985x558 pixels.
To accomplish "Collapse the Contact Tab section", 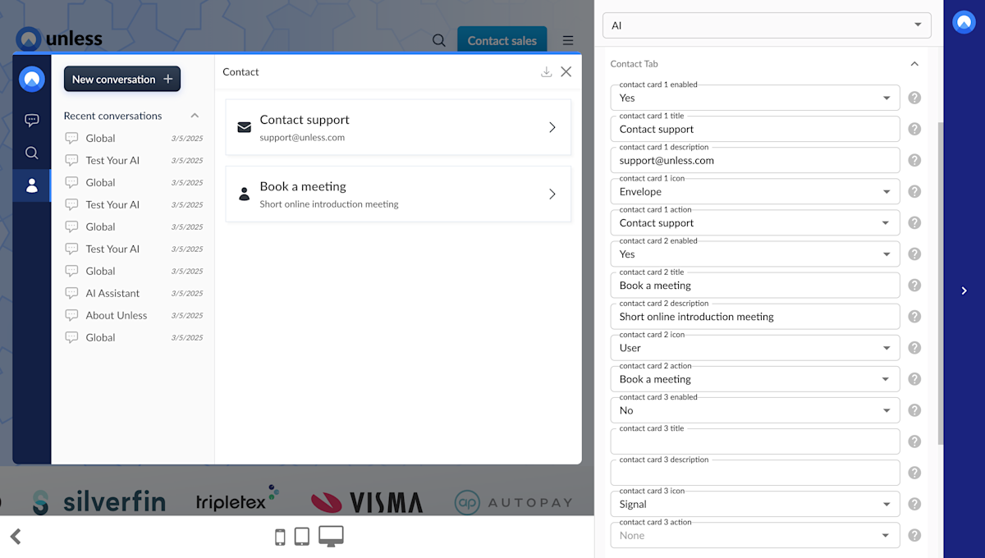I will pos(914,63).
